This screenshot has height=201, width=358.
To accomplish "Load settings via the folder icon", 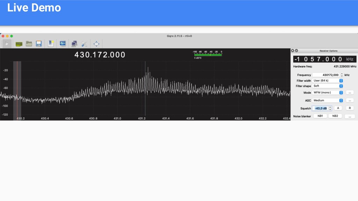I will click(29, 44).
